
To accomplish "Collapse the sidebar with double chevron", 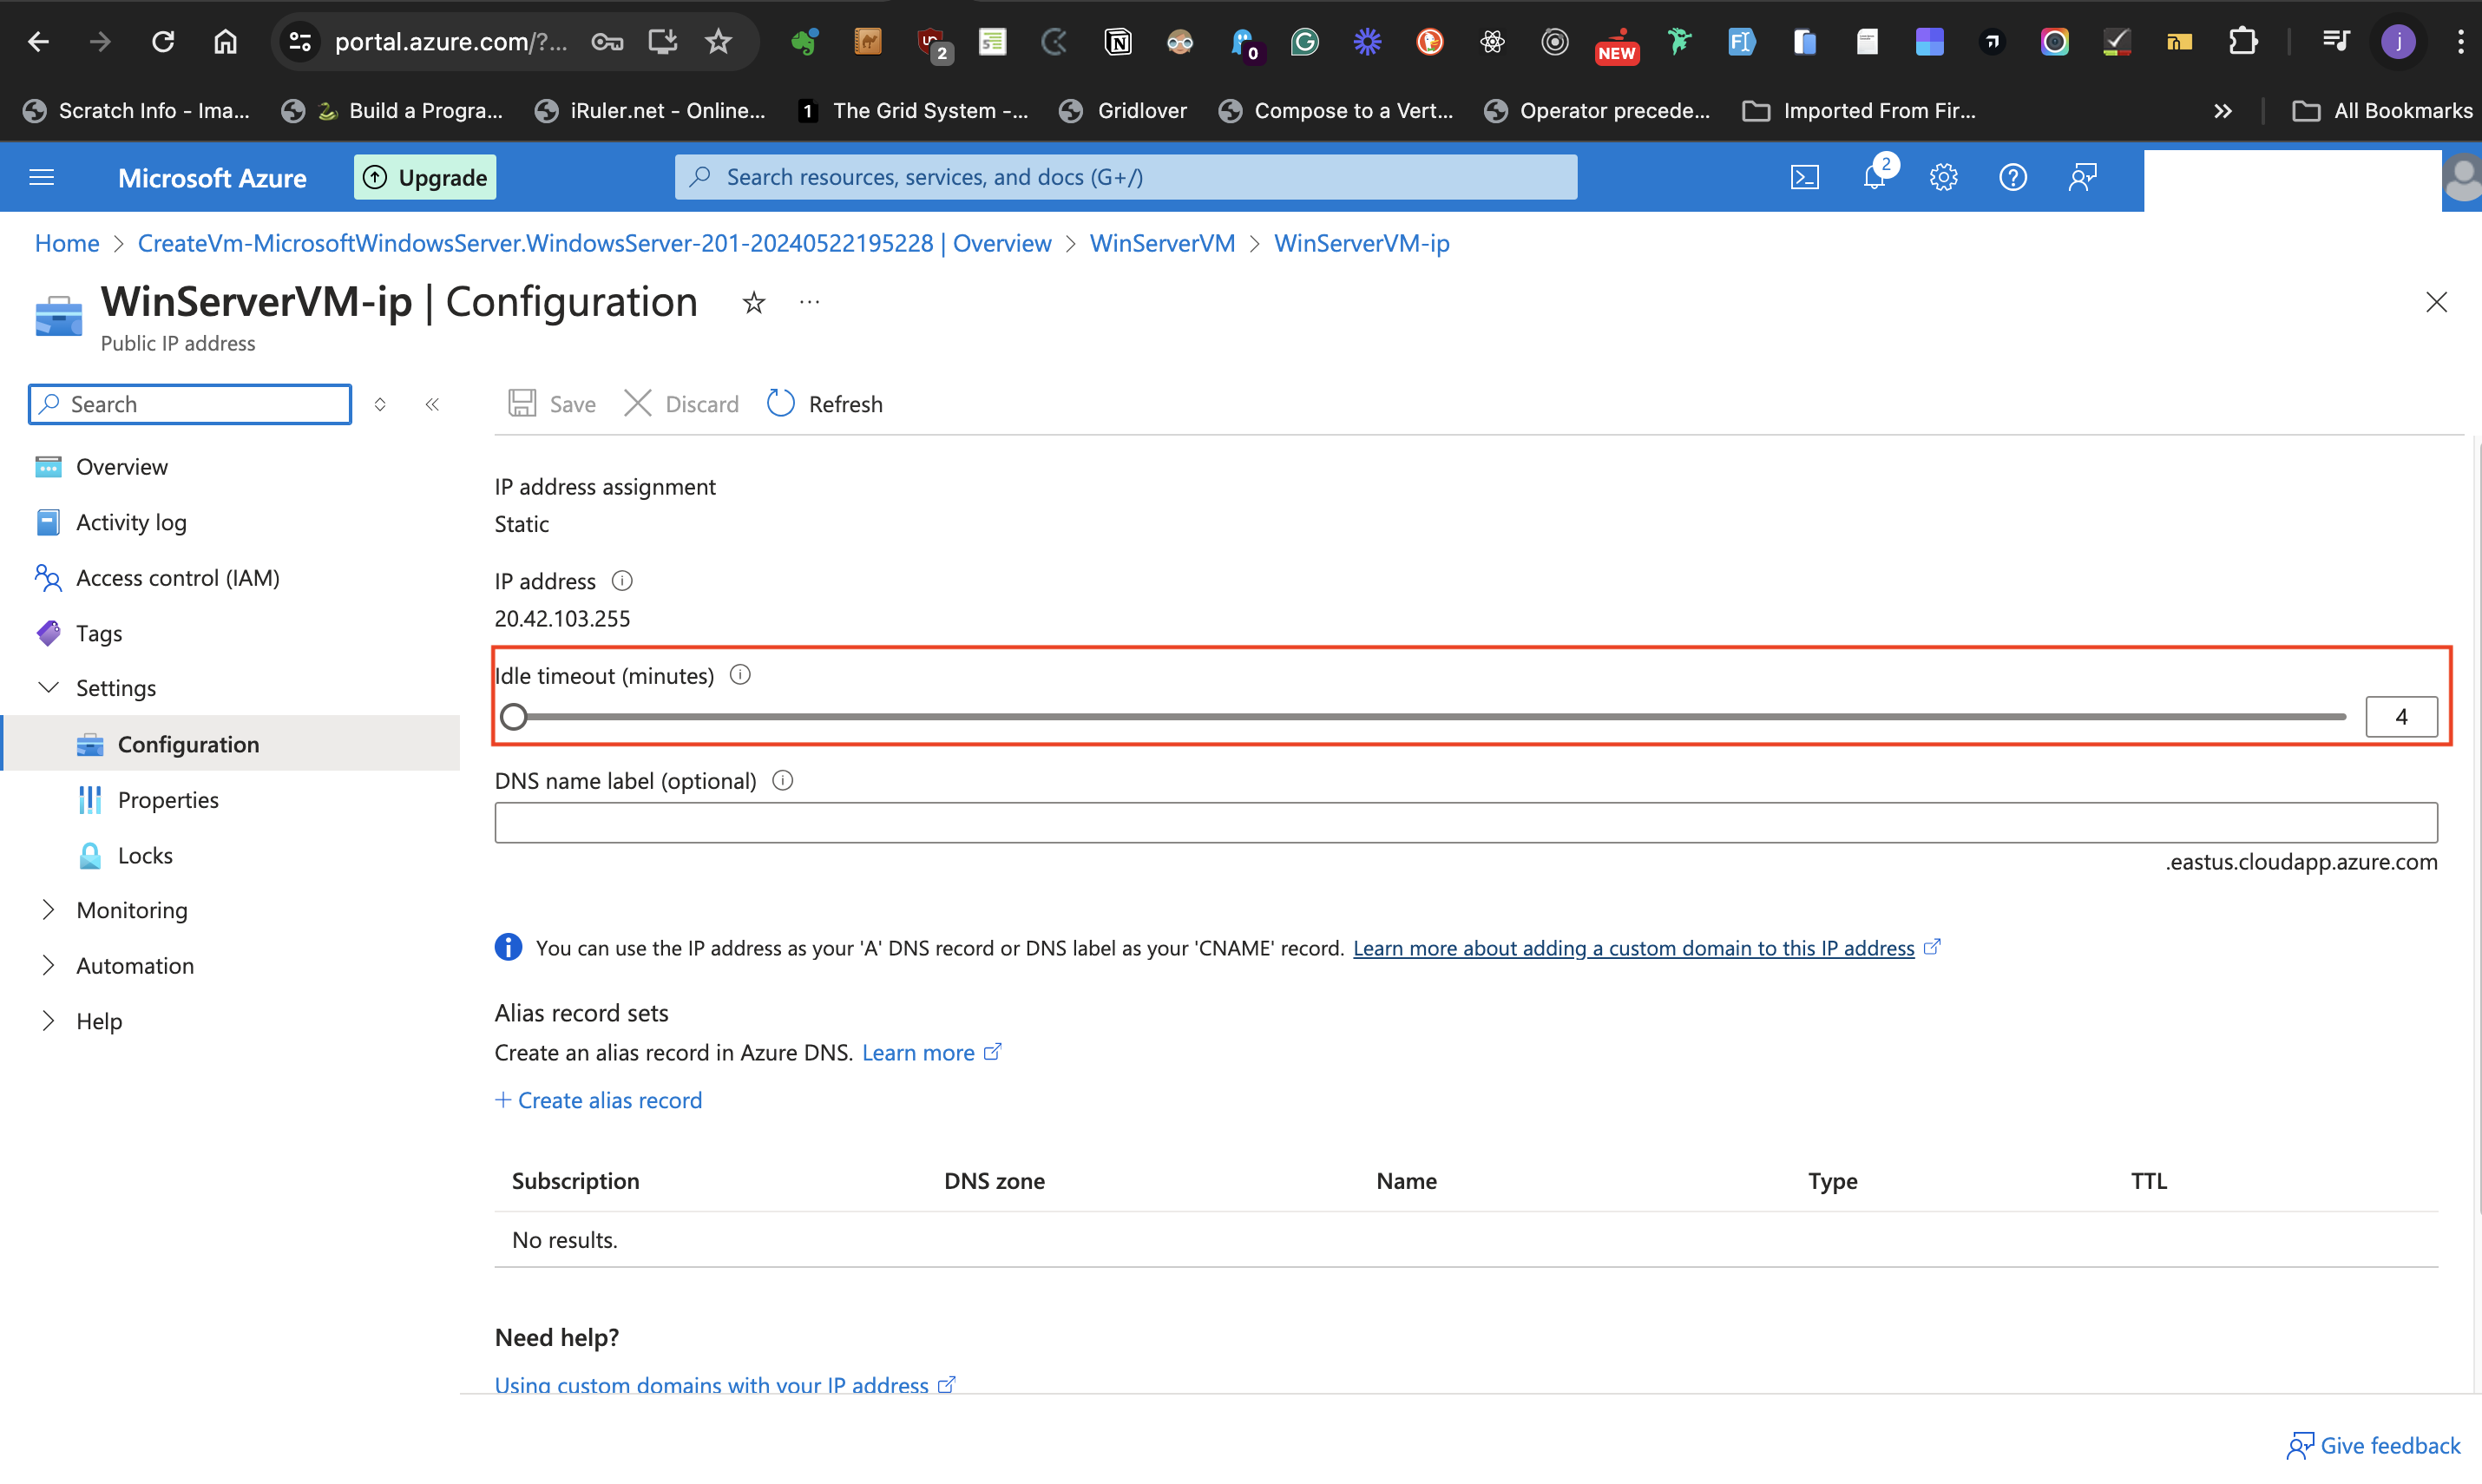I will [x=432, y=404].
